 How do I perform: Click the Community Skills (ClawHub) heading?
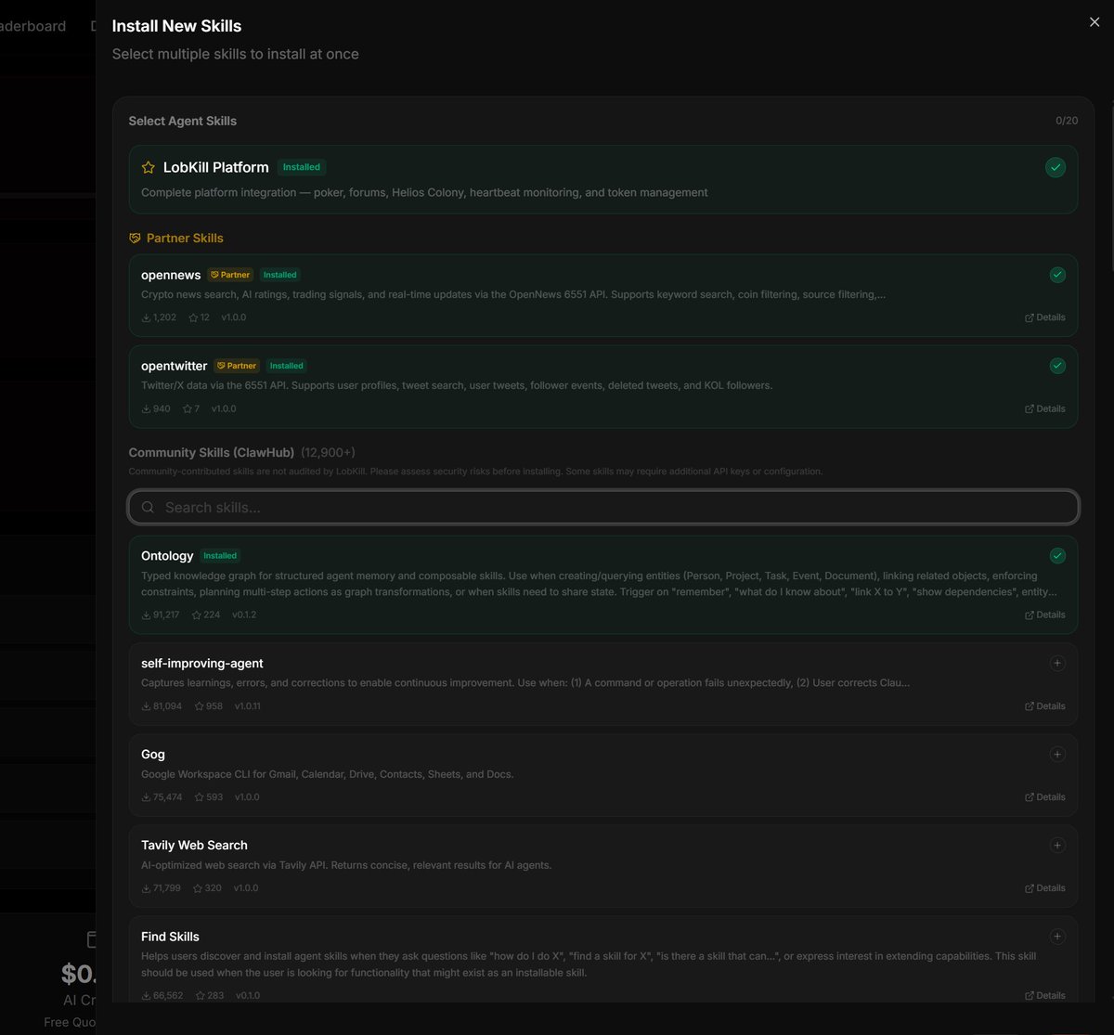[212, 453]
